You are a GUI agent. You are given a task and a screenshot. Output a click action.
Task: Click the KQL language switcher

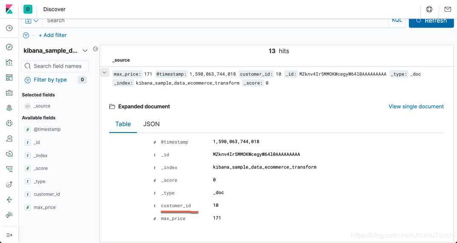pos(397,20)
